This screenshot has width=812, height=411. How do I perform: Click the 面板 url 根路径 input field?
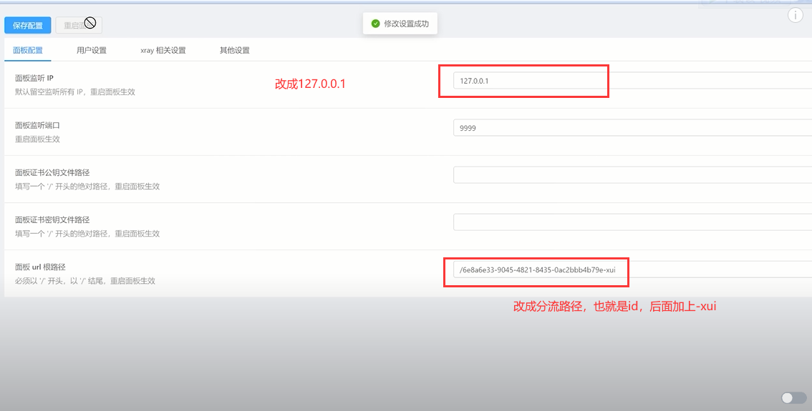pyautogui.click(x=630, y=269)
